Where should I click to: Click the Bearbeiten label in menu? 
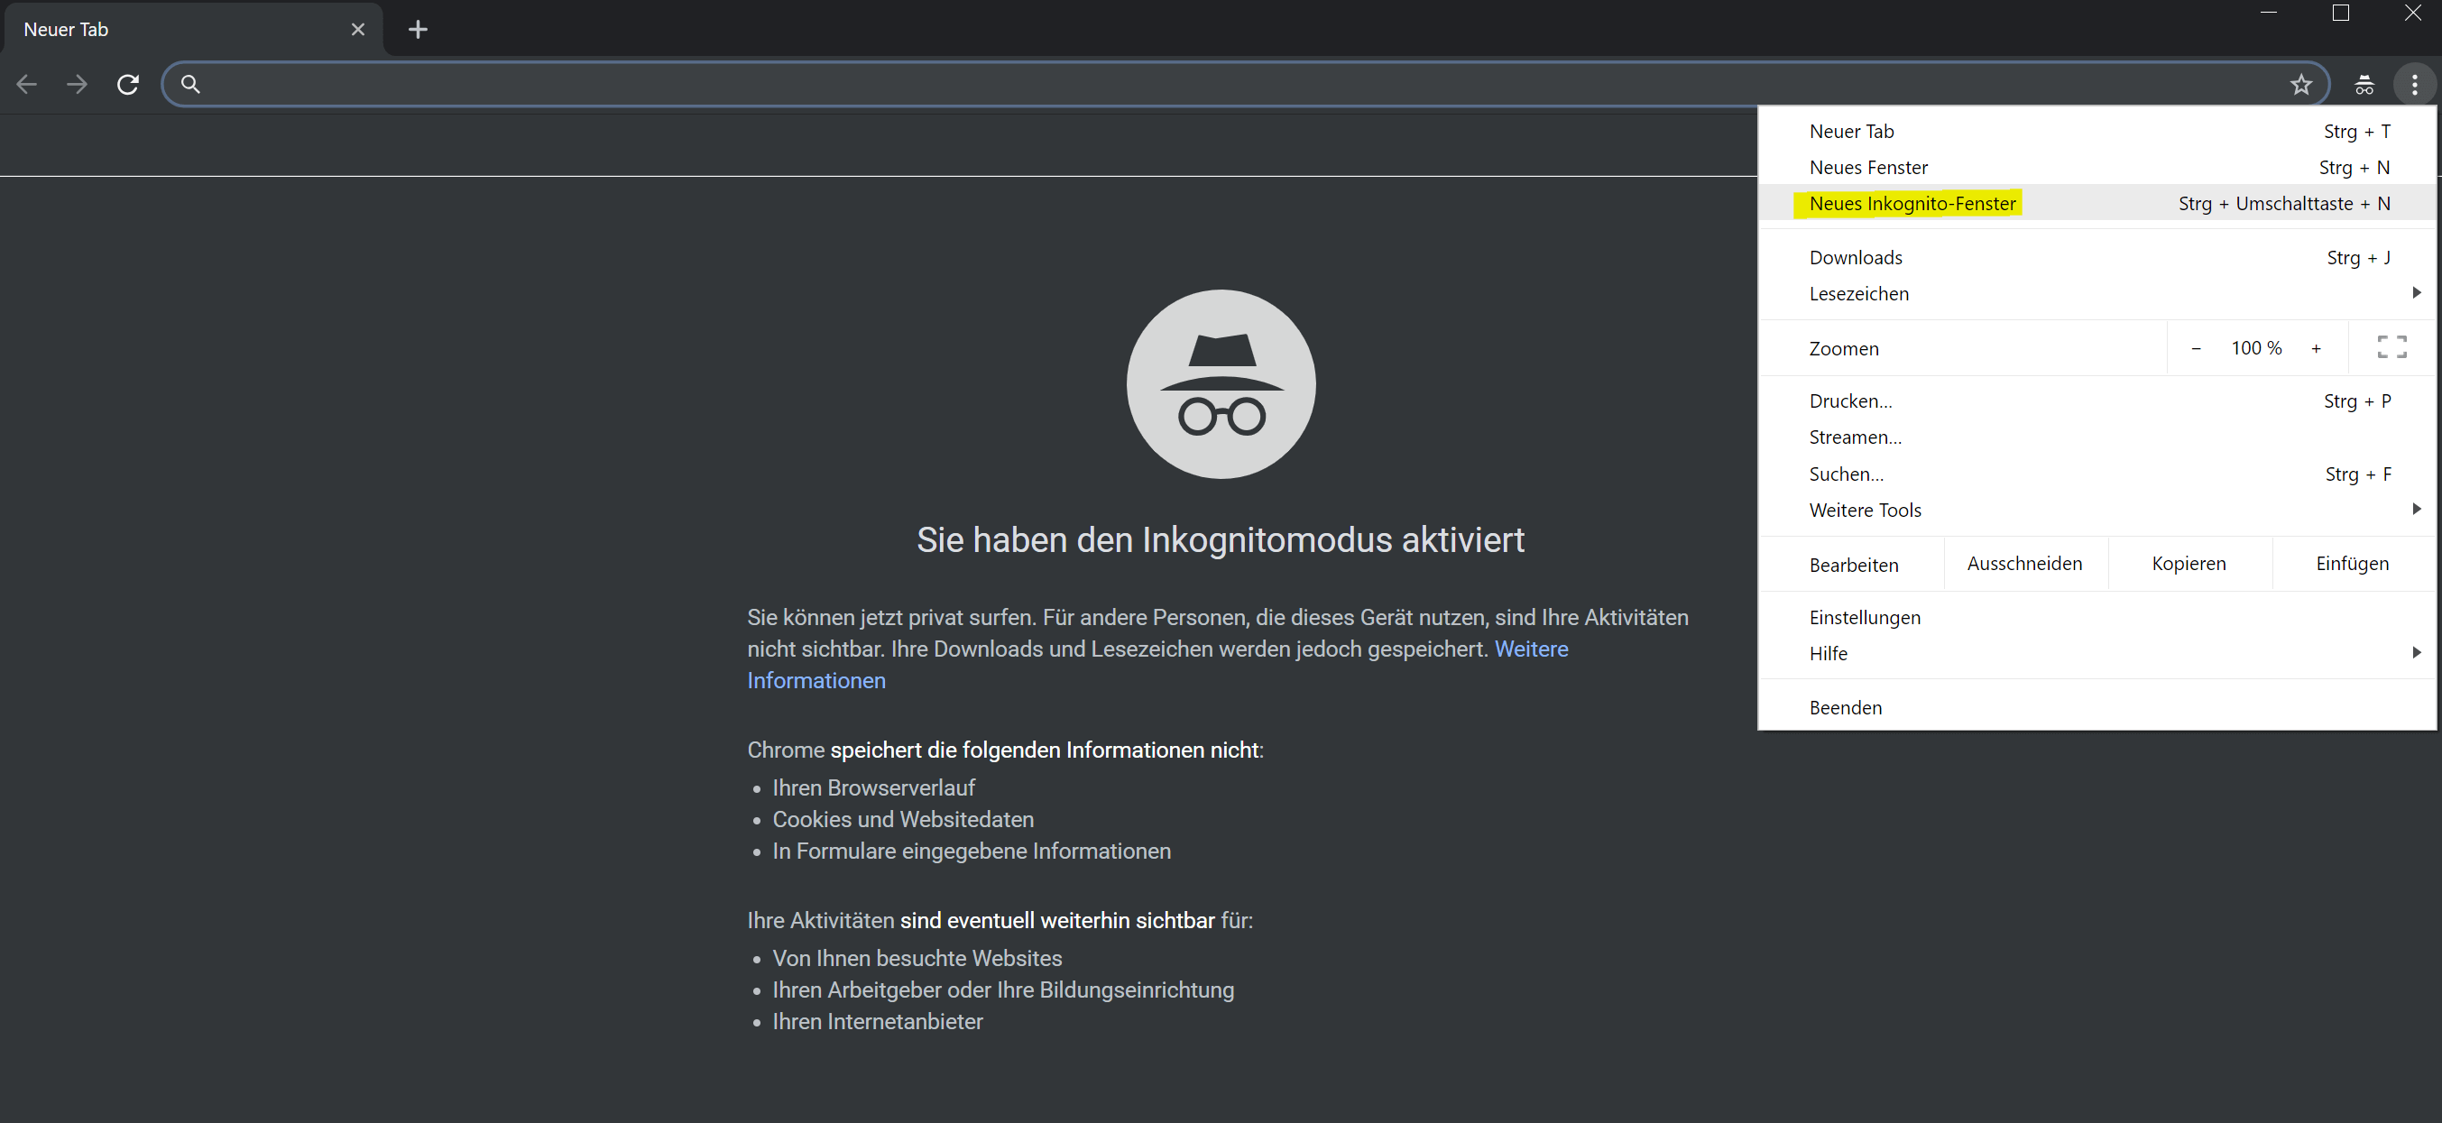coord(1853,565)
